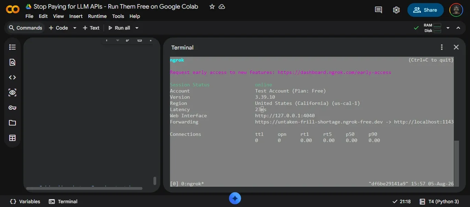
Task: Star the notebook with the star icon
Action: pos(212,7)
